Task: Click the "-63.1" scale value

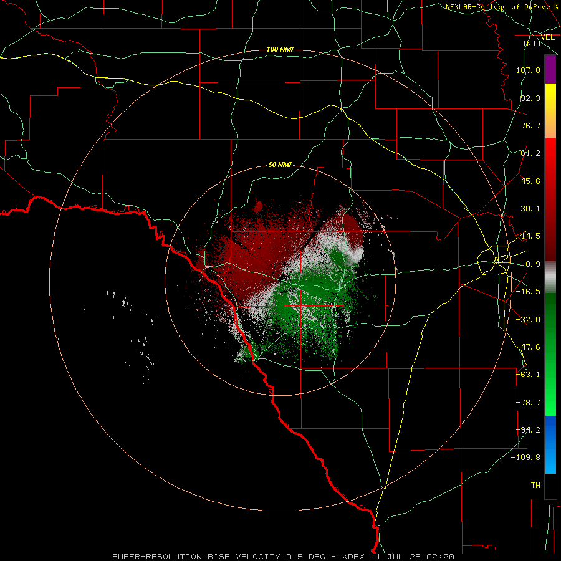Action: (x=528, y=375)
